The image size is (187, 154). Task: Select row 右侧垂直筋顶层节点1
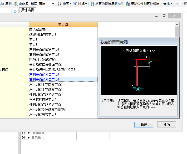[63, 79]
